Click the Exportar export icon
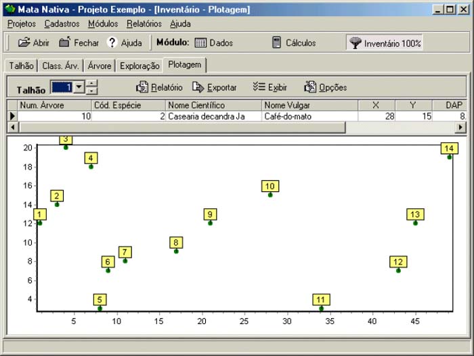474x356 pixels. click(198, 87)
